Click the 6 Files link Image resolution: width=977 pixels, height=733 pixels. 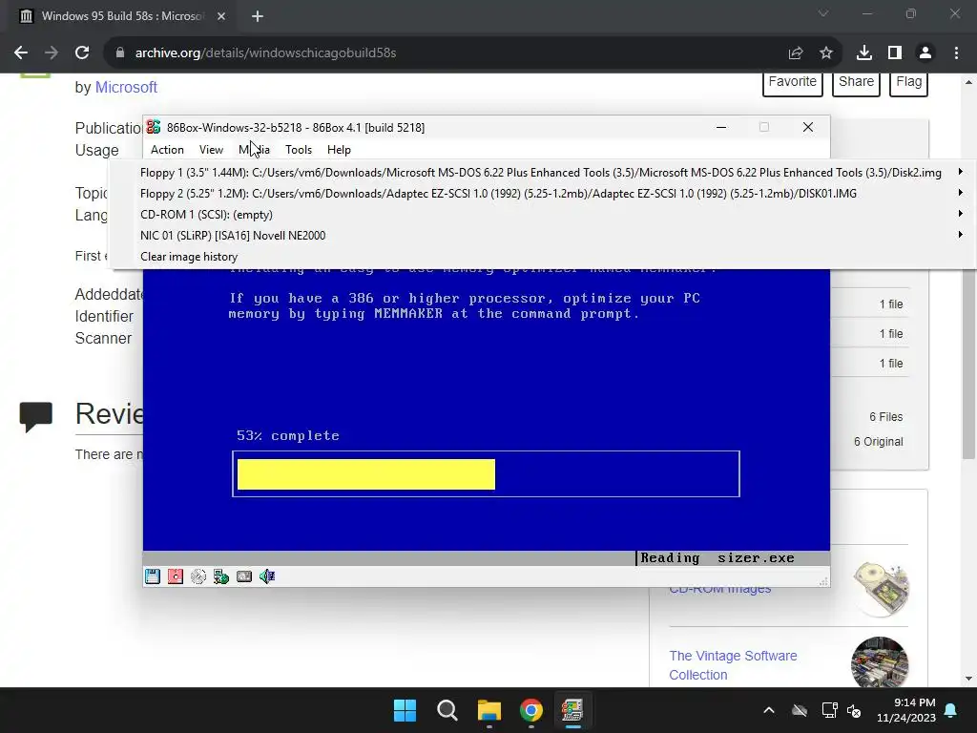click(x=886, y=417)
